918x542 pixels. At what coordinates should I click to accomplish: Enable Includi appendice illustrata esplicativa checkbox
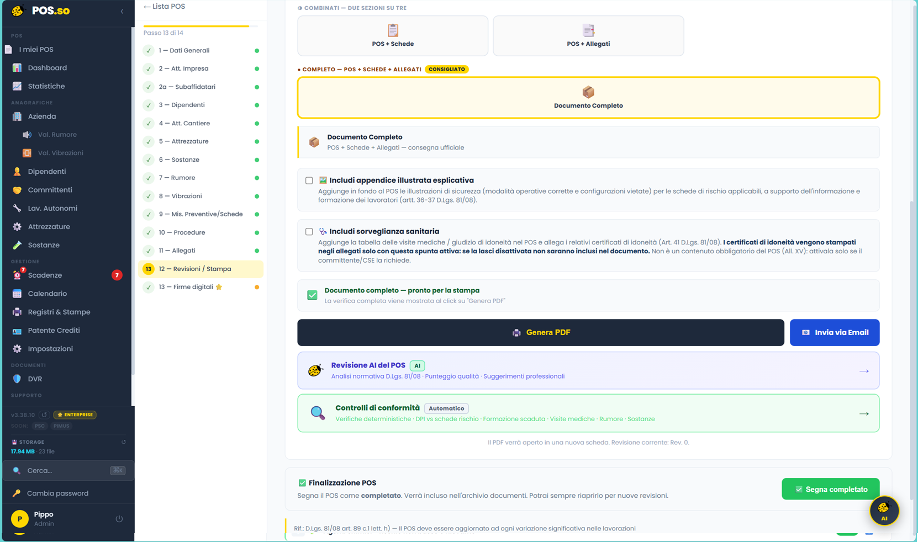pyautogui.click(x=309, y=180)
